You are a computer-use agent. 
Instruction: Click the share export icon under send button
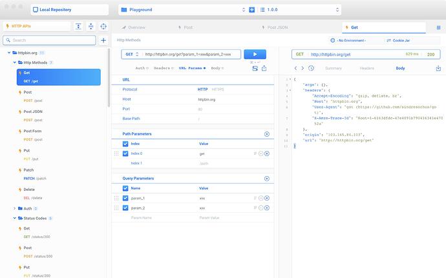pos(264,68)
